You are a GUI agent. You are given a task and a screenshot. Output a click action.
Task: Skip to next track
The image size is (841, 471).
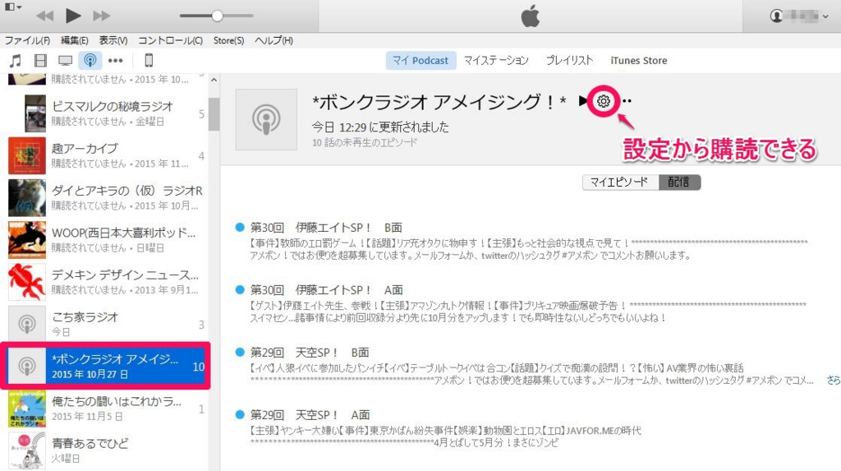[x=101, y=16]
